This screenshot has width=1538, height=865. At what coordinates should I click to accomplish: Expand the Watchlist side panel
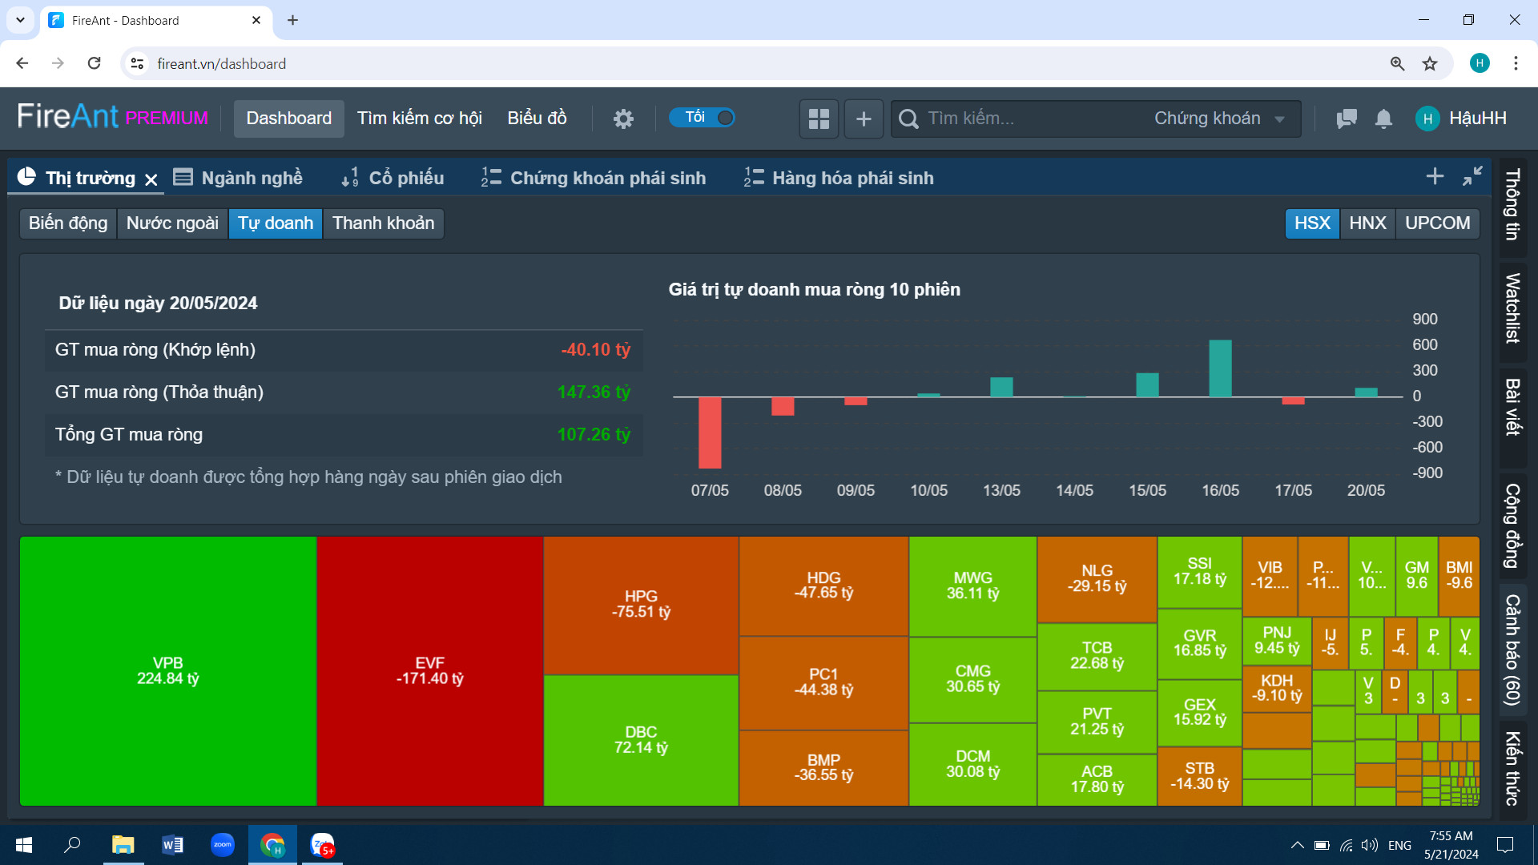[1512, 308]
